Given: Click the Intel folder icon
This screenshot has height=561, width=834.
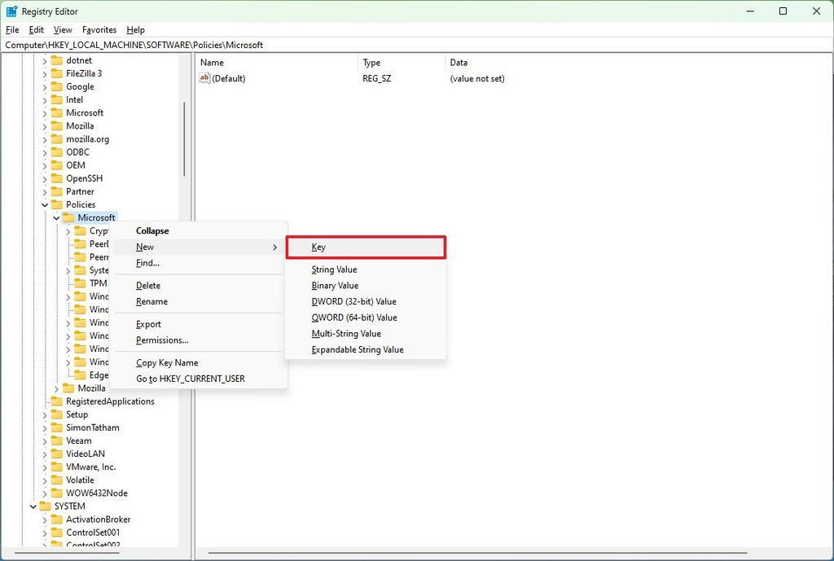Looking at the screenshot, I should click(57, 99).
